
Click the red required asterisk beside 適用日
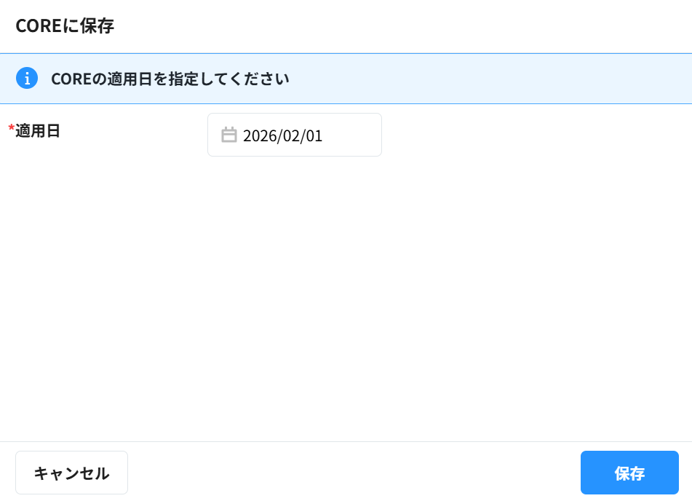click(11, 130)
